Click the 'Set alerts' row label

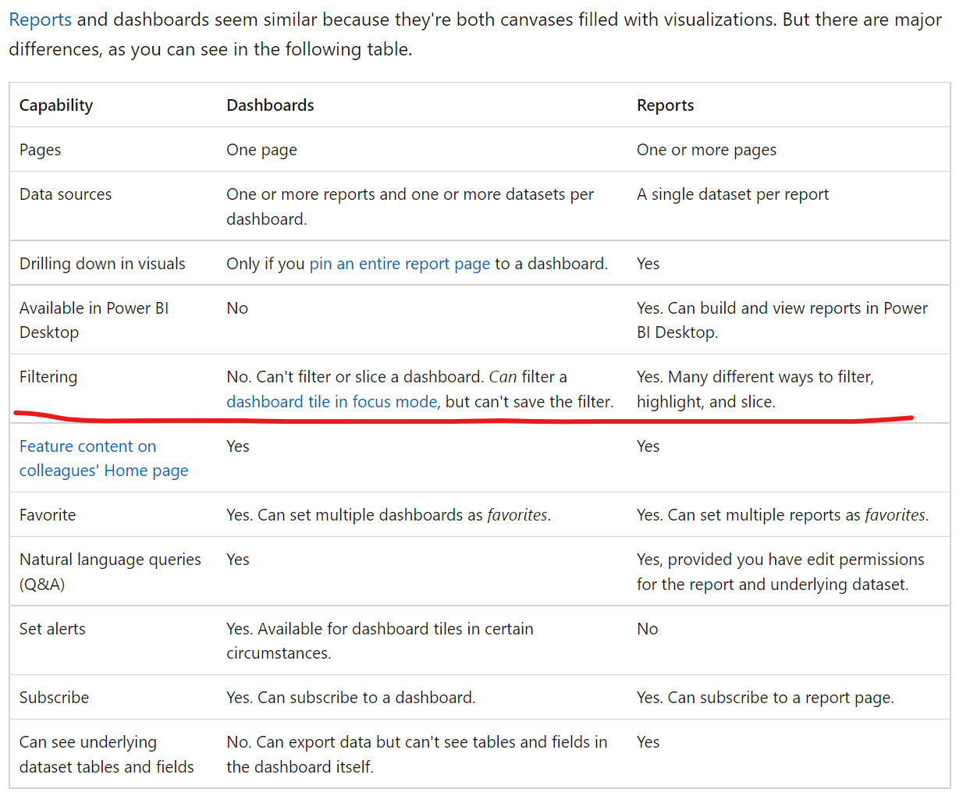pos(52,629)
